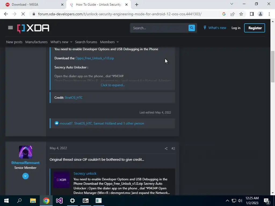Click the like thumbs-up icon

(56, 123)
